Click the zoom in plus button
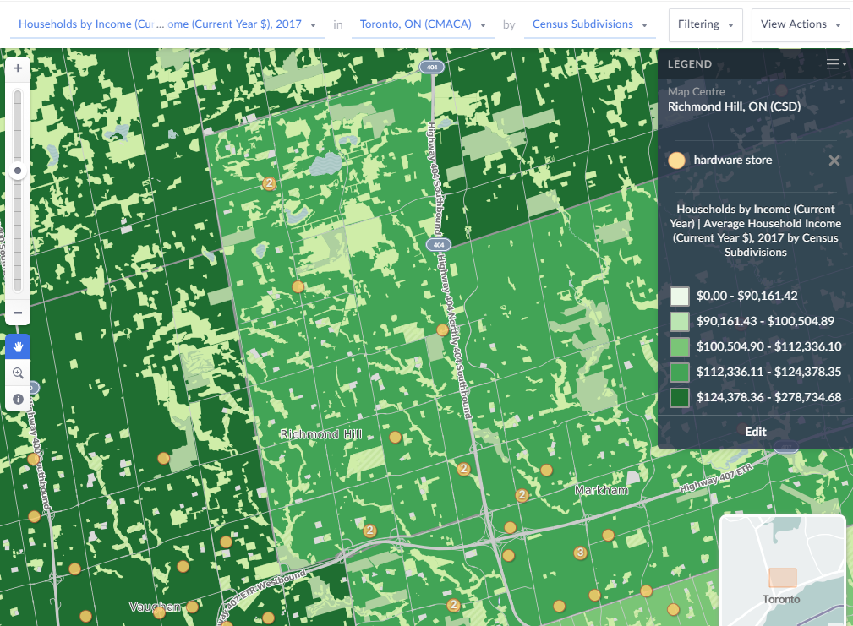This screenshot has width=853, height=626. (18, 68)
